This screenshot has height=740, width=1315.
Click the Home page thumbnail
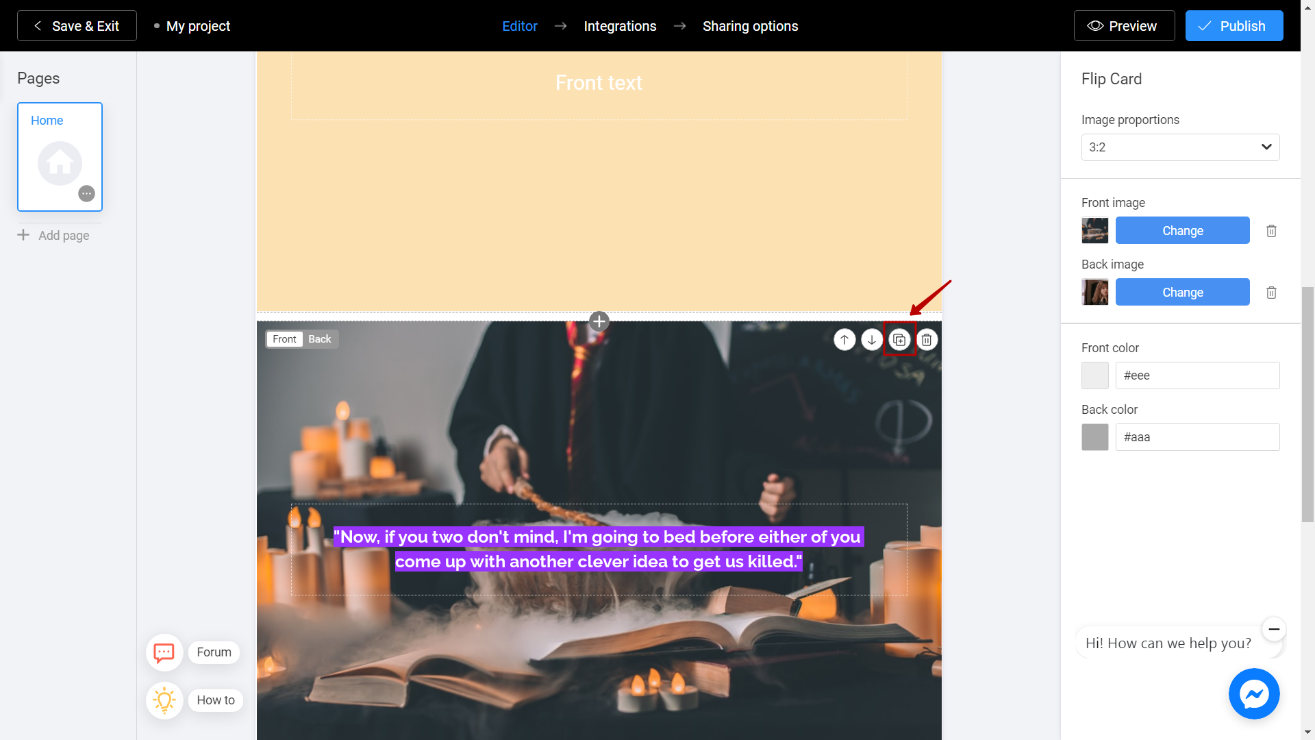(x=60, y=156)
